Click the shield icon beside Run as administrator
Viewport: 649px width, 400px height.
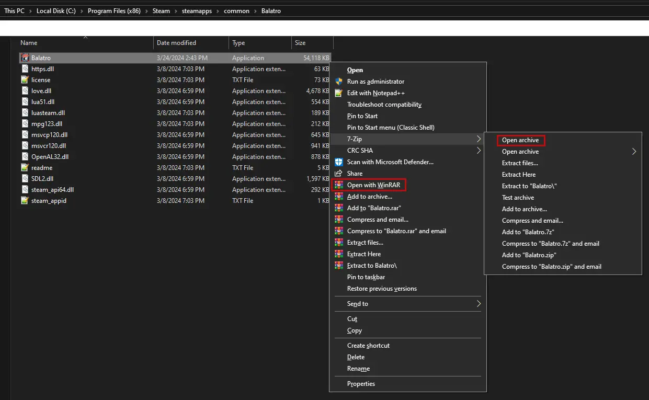(338, 82)
